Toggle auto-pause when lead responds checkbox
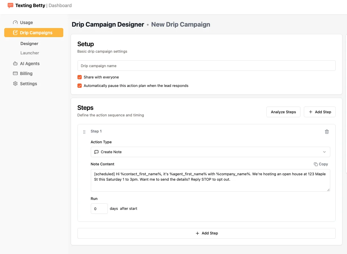 pos(80,86)
